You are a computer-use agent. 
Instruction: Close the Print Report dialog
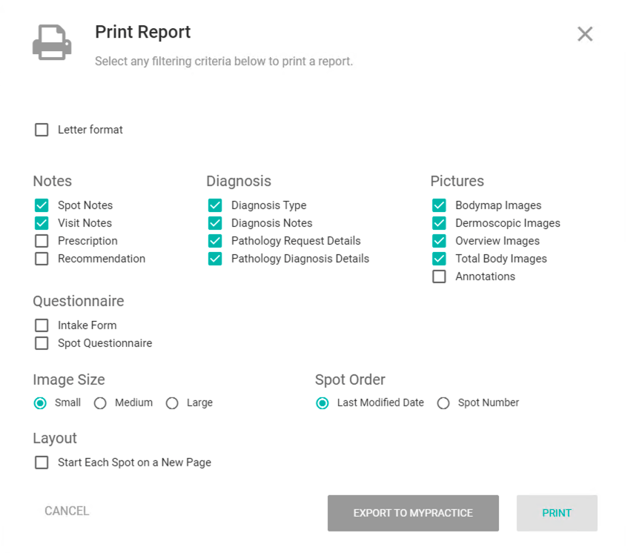tap(585, 34)
